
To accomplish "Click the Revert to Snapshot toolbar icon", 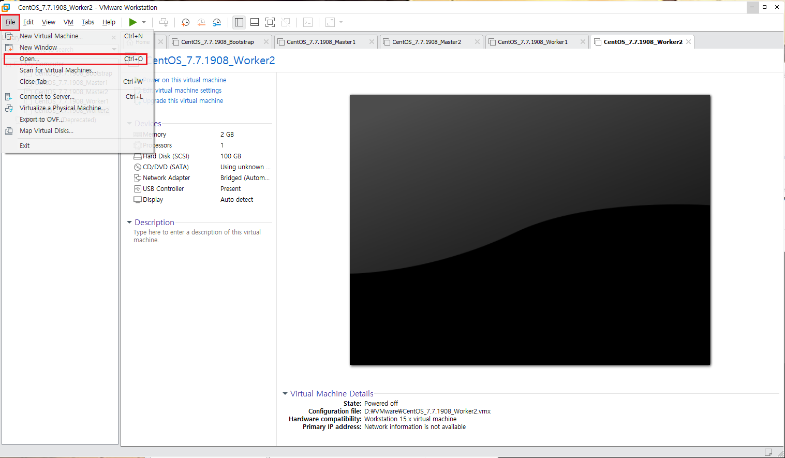I will (x=201, y=22).
